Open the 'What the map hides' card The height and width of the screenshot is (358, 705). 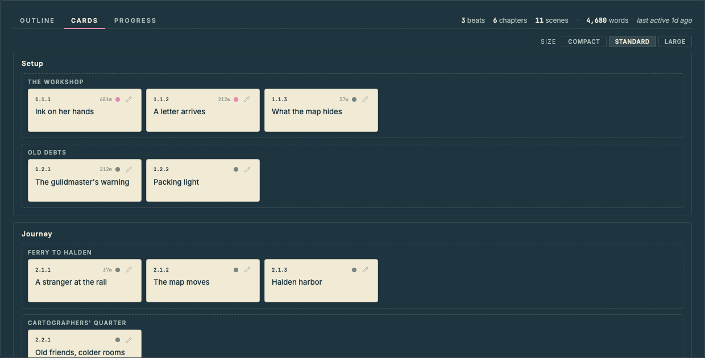point(321,110)
